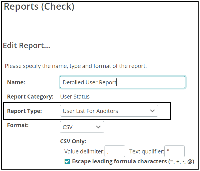
Task: Click the Report Category label
Action: click(x=30, y=97)
